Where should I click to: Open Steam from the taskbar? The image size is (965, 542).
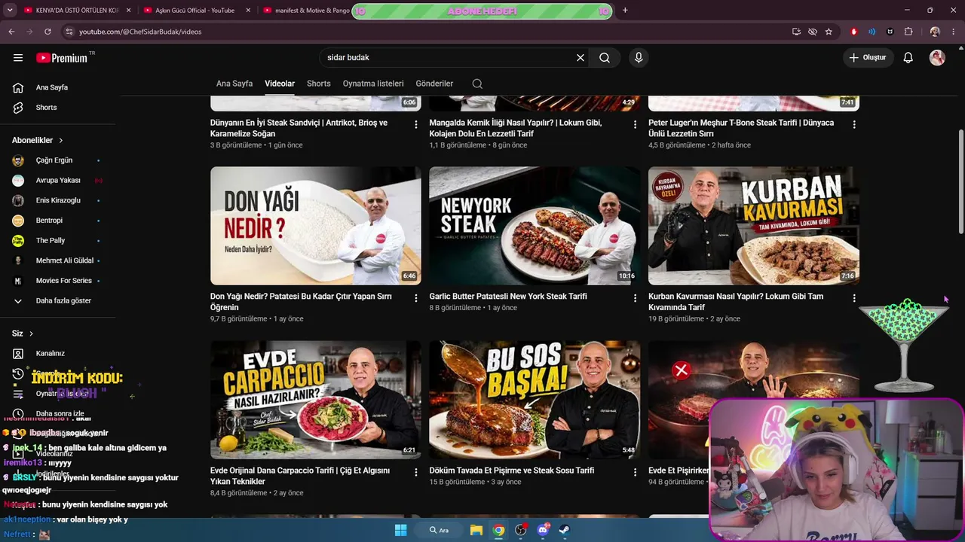pyautogui.click(x=564, y=530)
